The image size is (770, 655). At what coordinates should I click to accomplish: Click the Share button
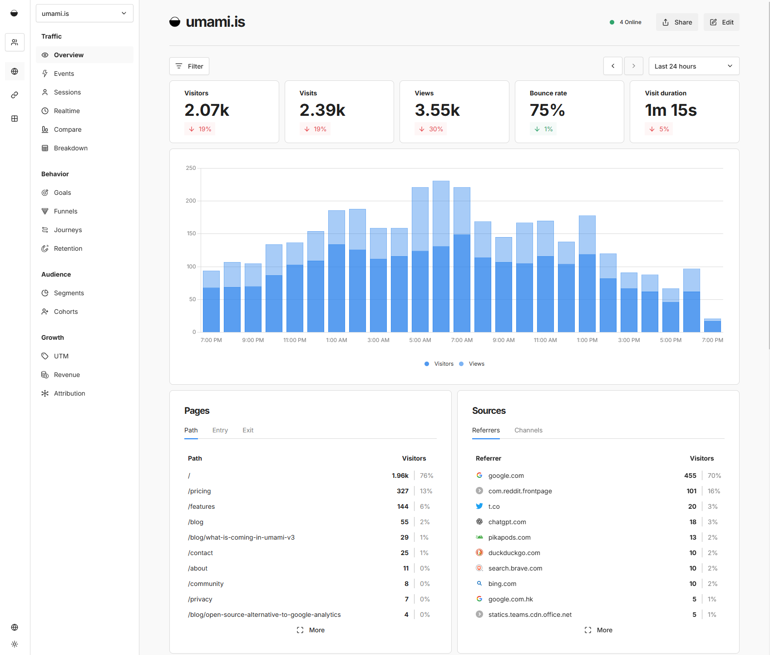pyautogui.click(x=676, y=22)
